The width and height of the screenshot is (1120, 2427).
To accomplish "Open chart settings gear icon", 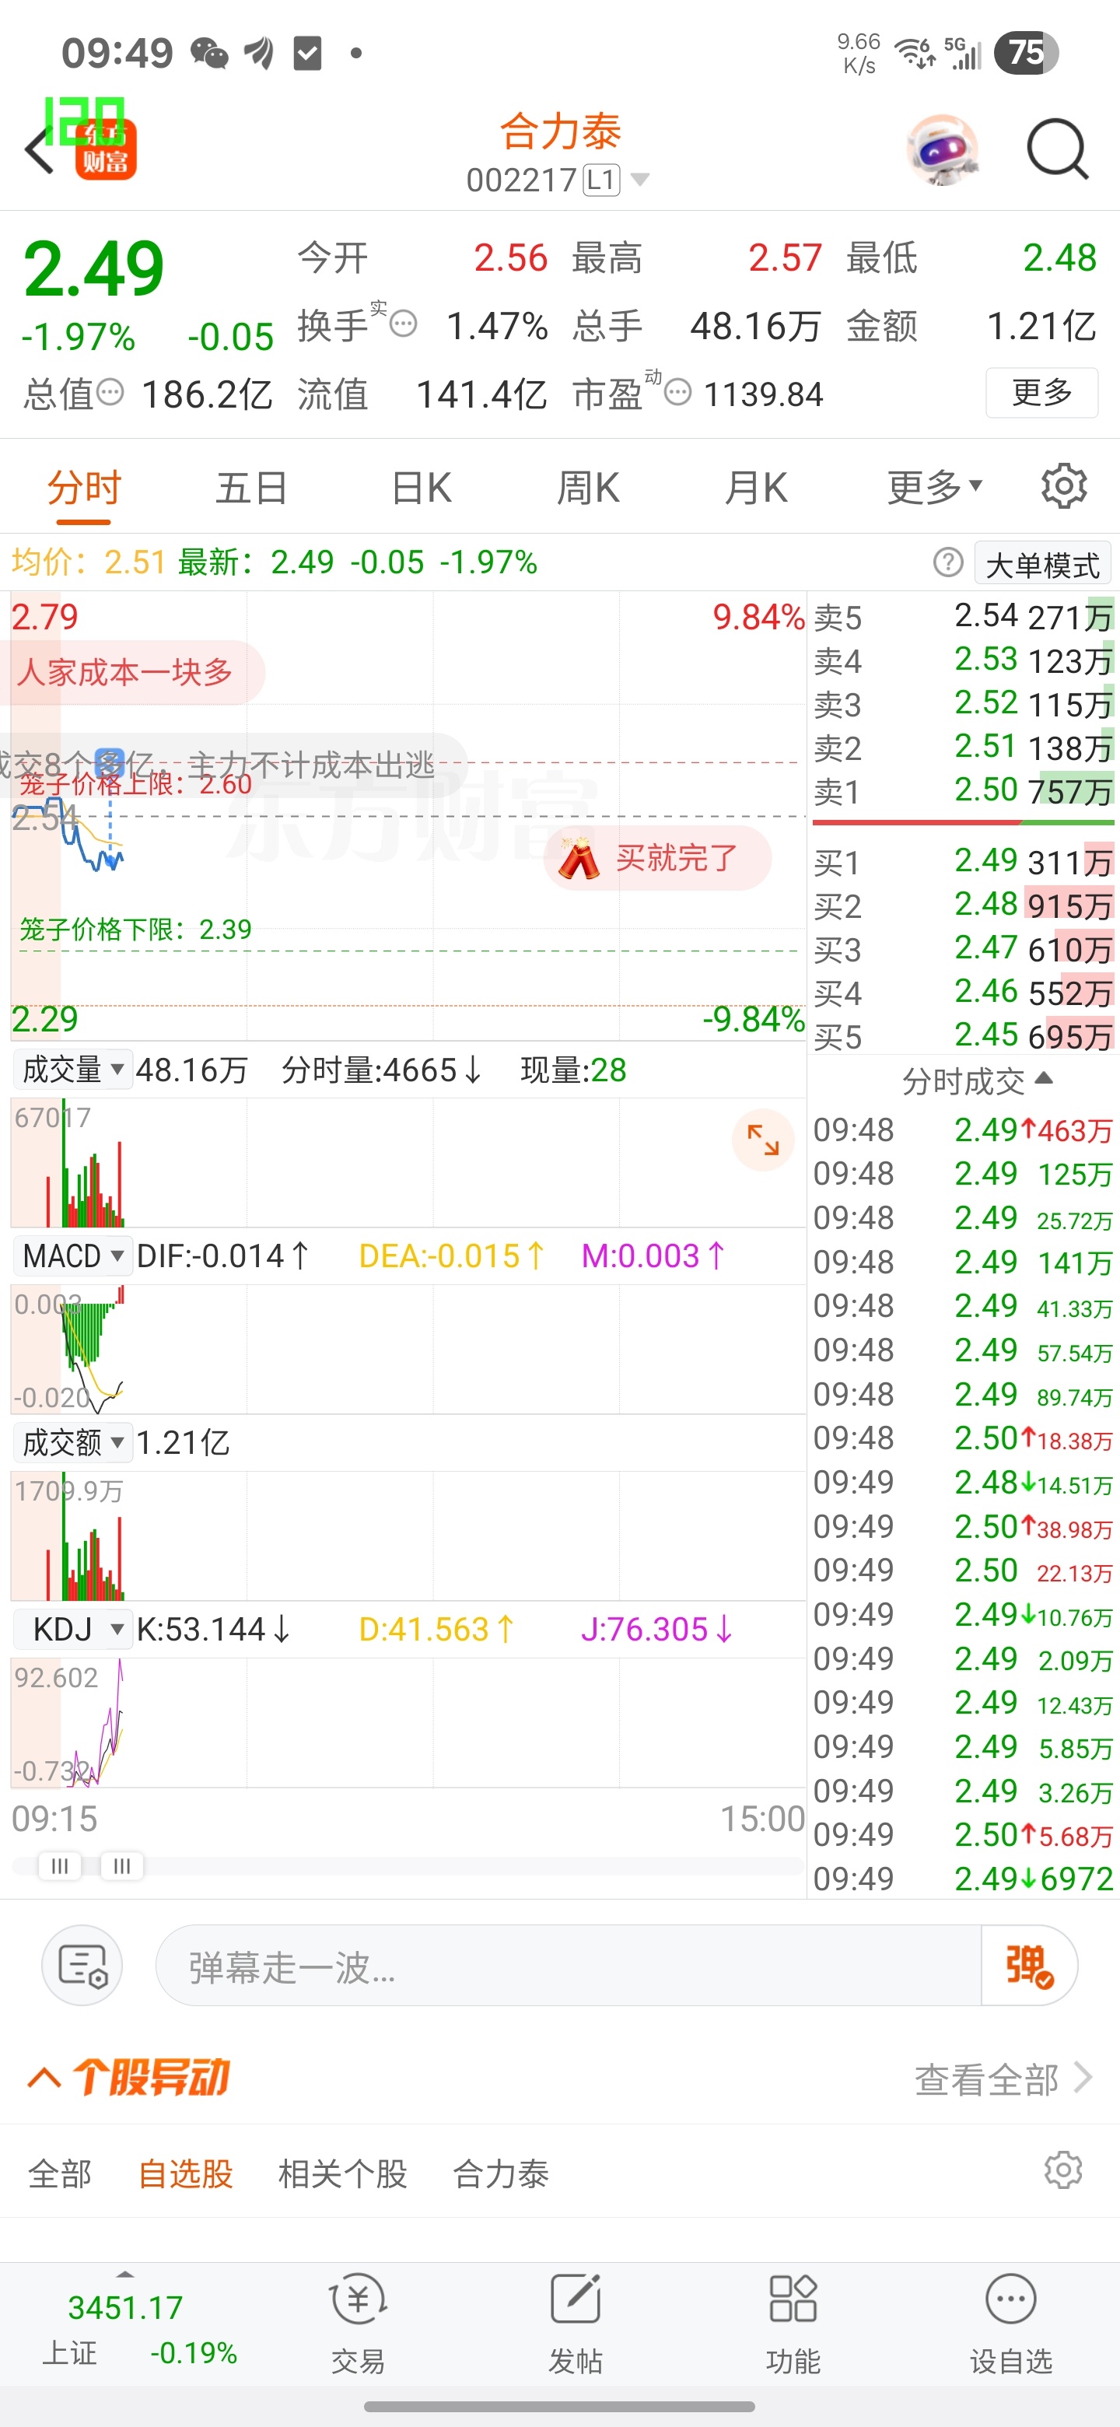I will click(x=1063, y=486).
